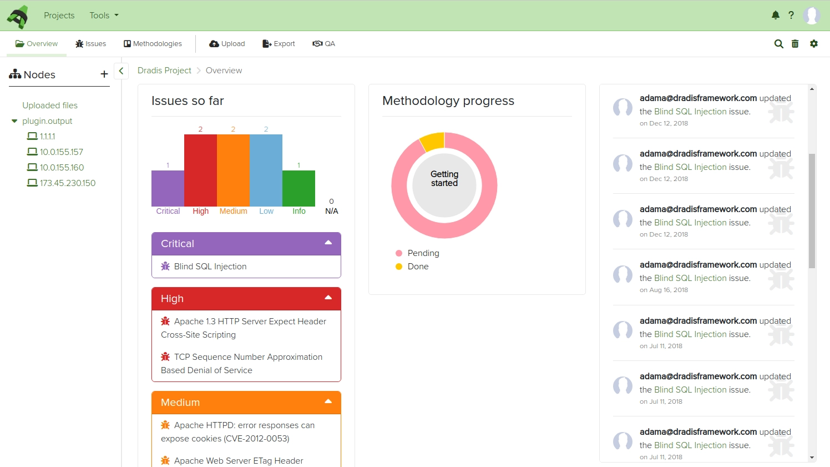Viewport: 830px width, 467px height.
Task: Click the bug icon beside Apache 1.3 HTTP Server
Action: click(x=165, y=321)
